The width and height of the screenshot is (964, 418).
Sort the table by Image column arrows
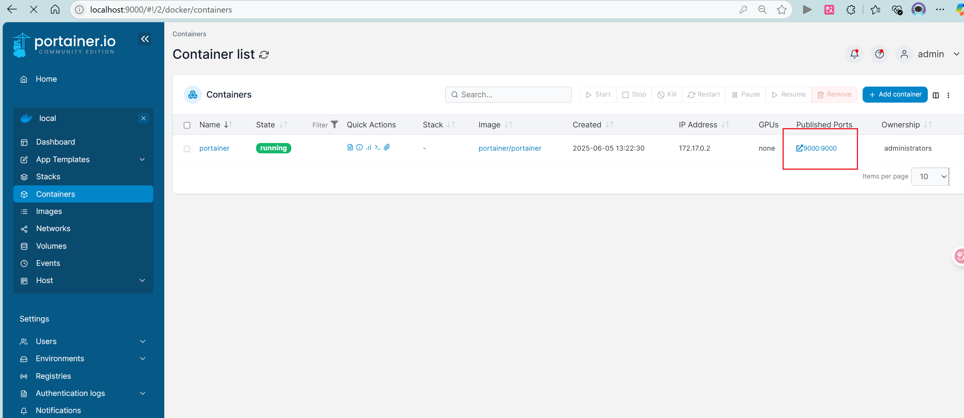[509, 125]
